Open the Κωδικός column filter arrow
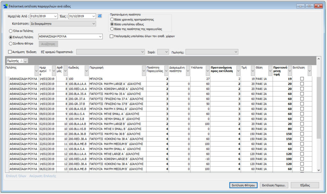This screenshot has width=327, height=194. click(87, 71)
